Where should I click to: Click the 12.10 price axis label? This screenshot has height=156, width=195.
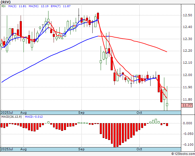(188, 63)
